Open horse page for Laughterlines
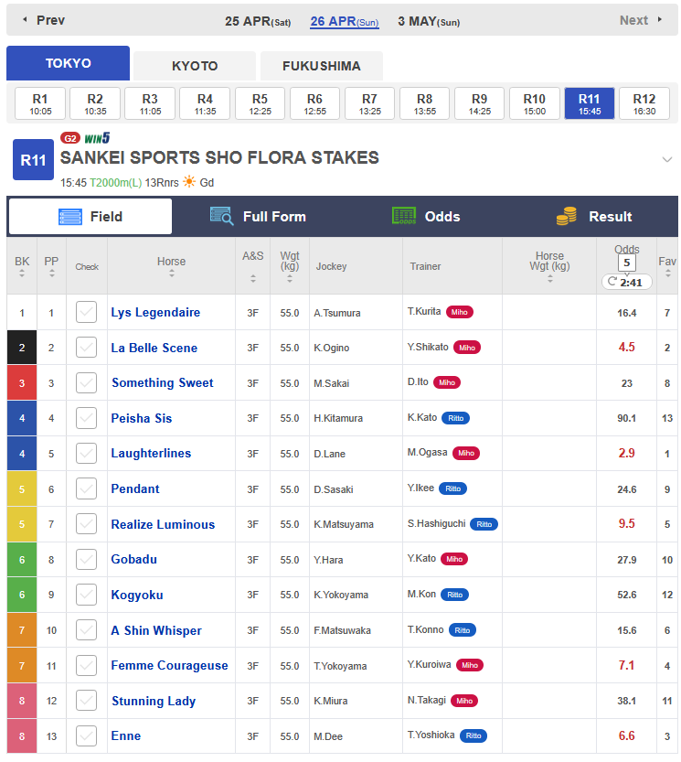681x762 pixels. click(x=151, y=453)
